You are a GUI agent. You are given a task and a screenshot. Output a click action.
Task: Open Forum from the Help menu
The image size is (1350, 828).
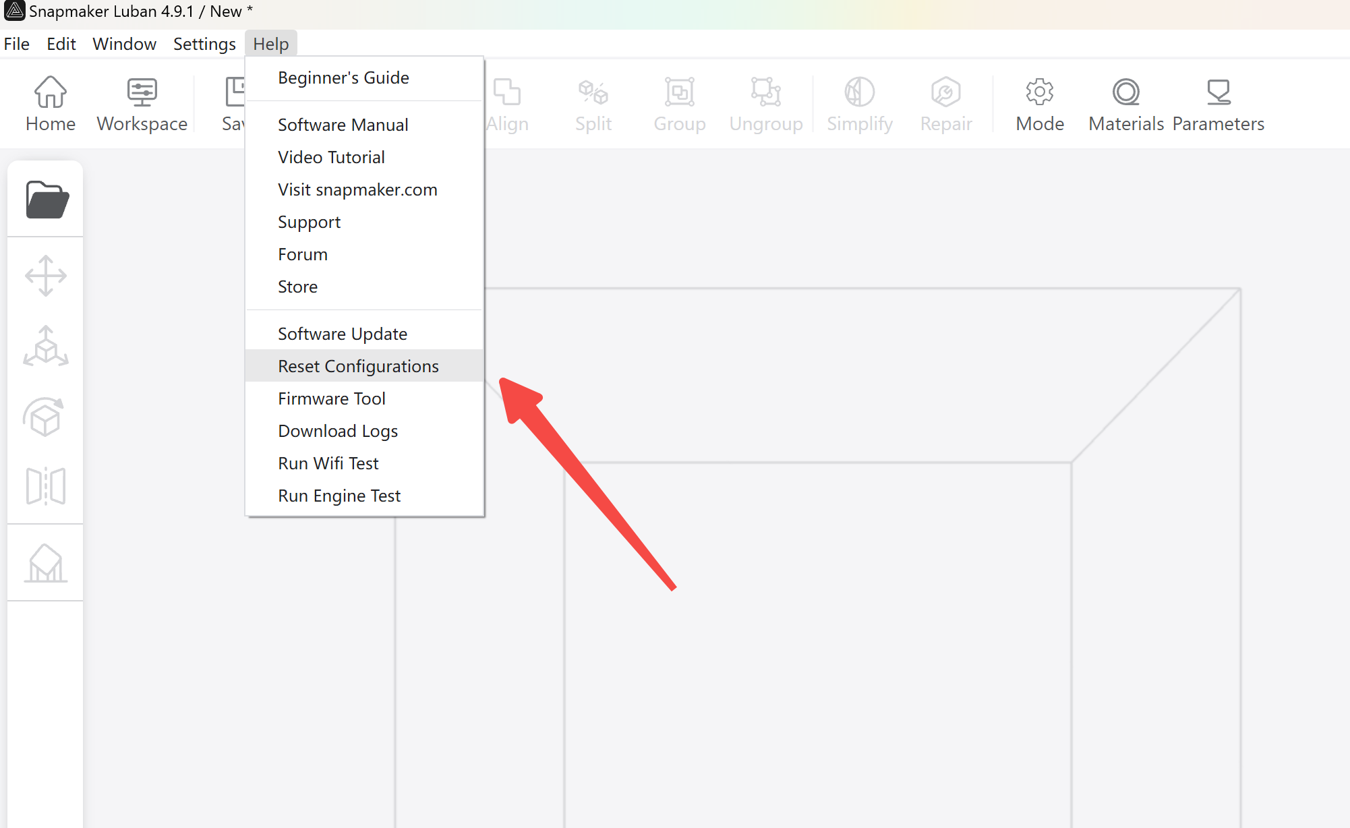[x=365, y=254]
